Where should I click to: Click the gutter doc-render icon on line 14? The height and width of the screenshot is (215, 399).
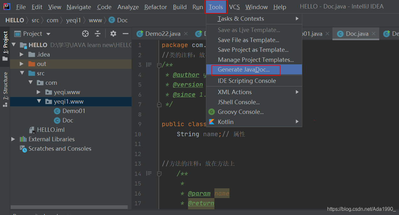coord(149,174)
